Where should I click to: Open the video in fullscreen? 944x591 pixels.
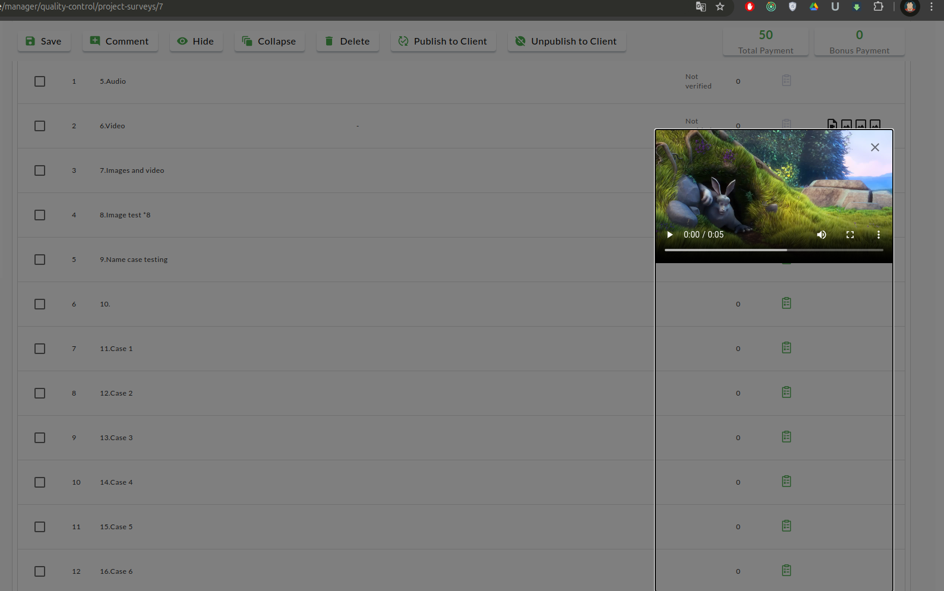point(850,235)
